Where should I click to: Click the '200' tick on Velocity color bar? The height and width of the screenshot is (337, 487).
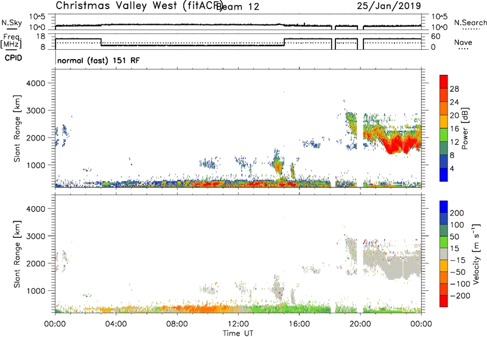click(457, 213)
